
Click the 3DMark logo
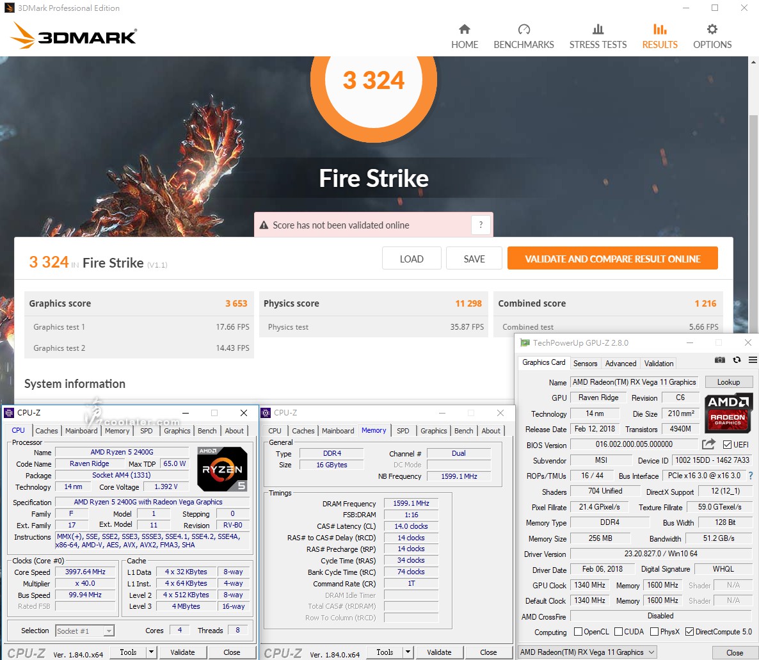tap(74, 35)
